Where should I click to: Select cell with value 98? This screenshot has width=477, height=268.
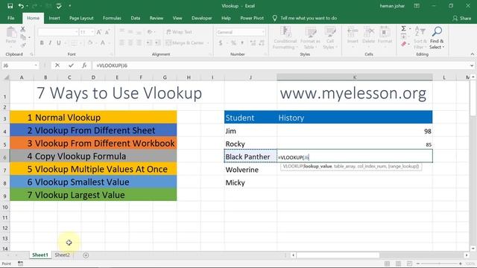pyautogui.click(x=355, y=131)
